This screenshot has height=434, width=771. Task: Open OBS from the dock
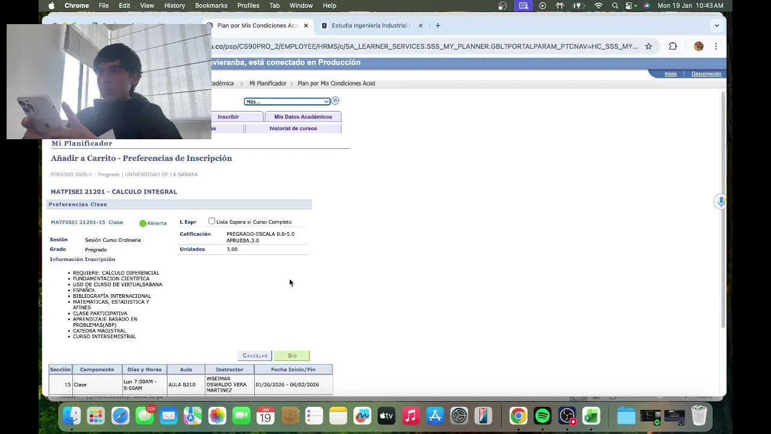click(567, 416)
